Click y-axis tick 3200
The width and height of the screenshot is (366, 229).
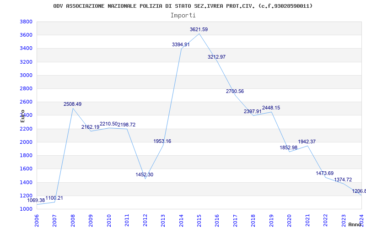click(x=26, y=62)
